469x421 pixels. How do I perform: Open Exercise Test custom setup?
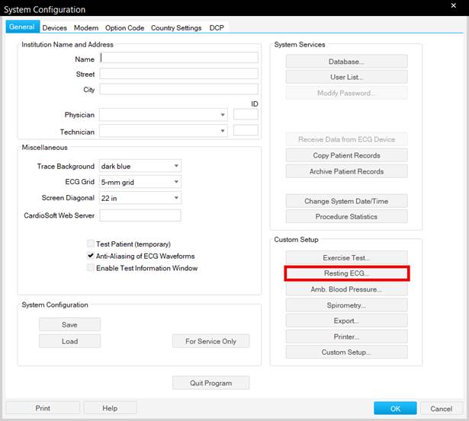(x=346, y=258)
